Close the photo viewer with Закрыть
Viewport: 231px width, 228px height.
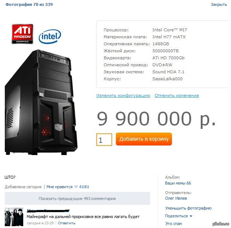219,4
